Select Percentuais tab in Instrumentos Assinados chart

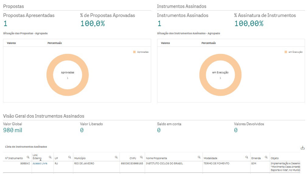209,43
